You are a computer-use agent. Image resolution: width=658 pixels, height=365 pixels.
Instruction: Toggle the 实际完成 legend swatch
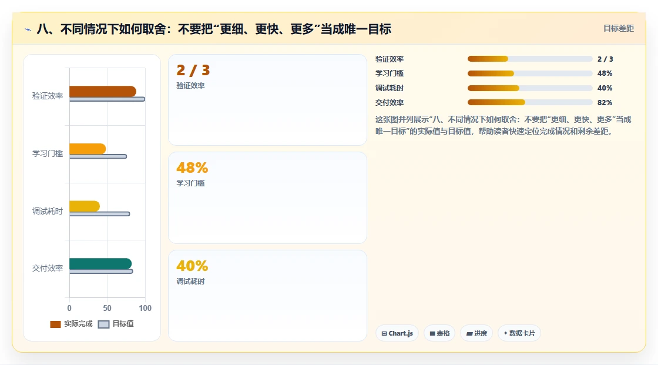click(55, 324)
